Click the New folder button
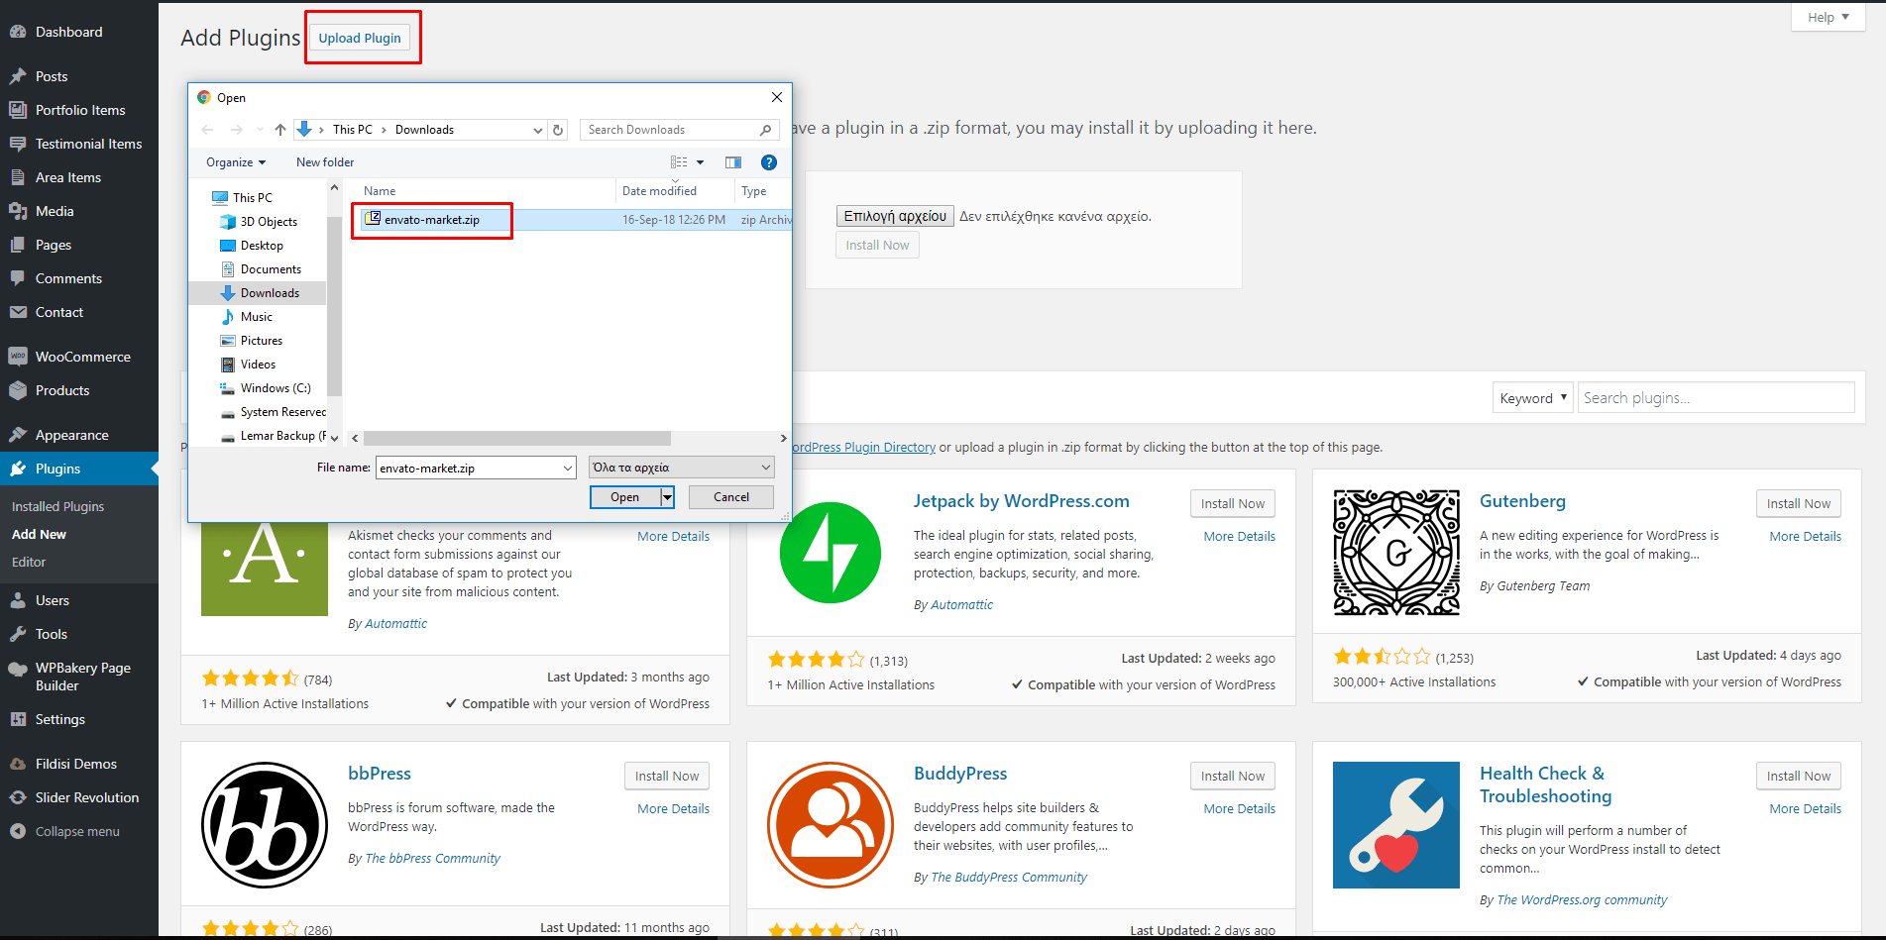 [x=325, y=162]
